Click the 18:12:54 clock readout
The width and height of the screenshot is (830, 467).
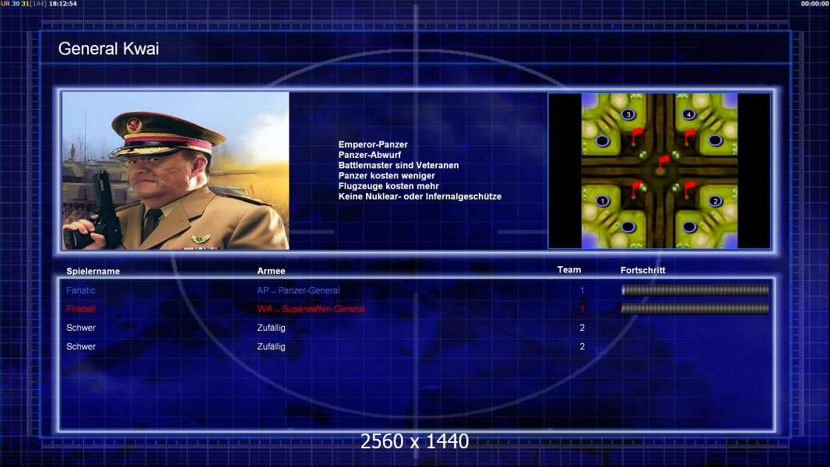pos(63,4)
